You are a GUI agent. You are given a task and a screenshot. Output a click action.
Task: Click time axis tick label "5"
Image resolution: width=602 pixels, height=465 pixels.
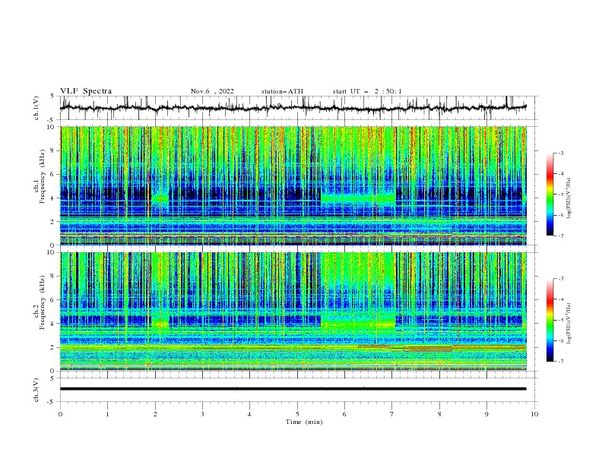pos(297,414)
